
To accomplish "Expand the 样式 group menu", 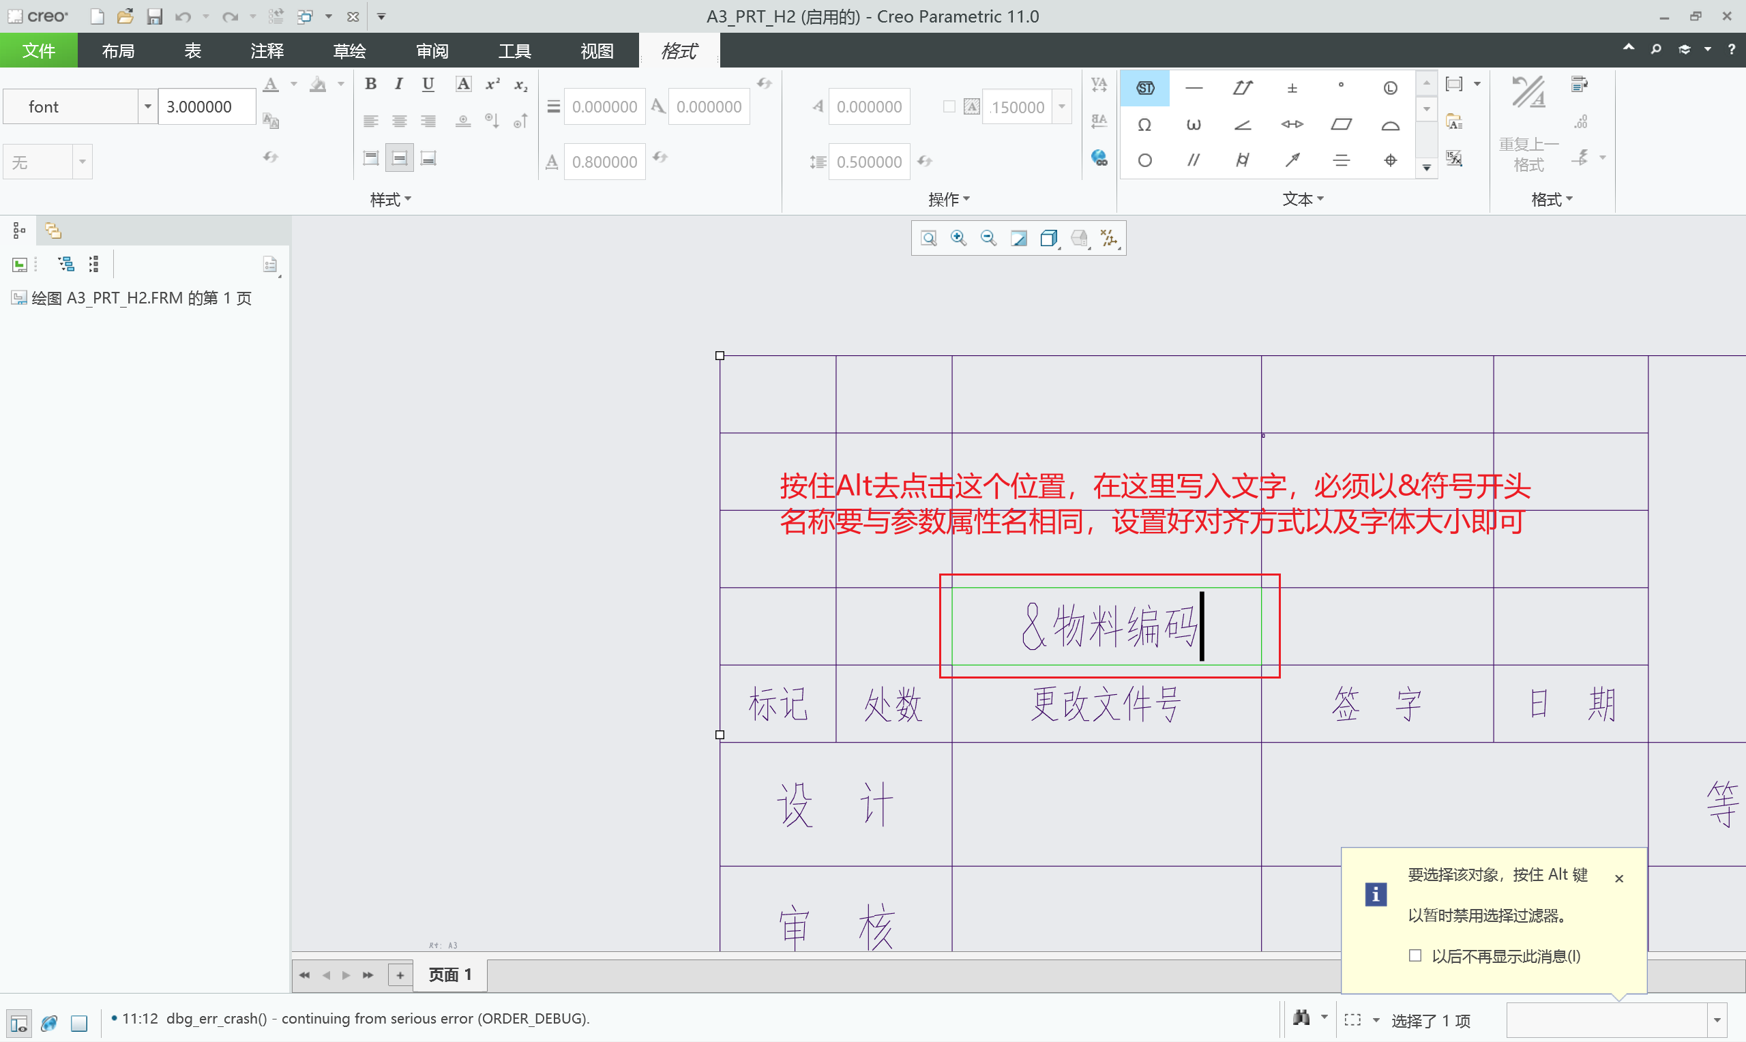I will [390, 200].
